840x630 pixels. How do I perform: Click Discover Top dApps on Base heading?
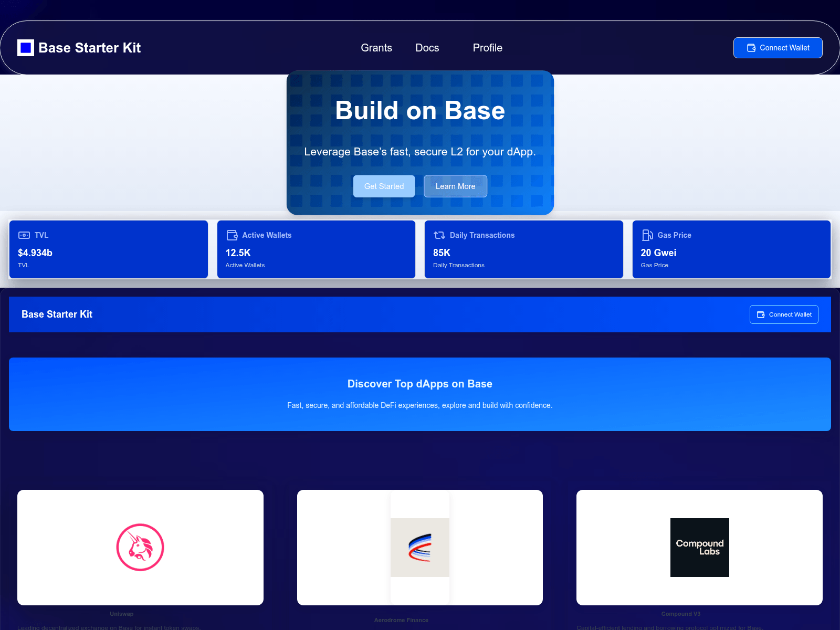coord(420,384)
